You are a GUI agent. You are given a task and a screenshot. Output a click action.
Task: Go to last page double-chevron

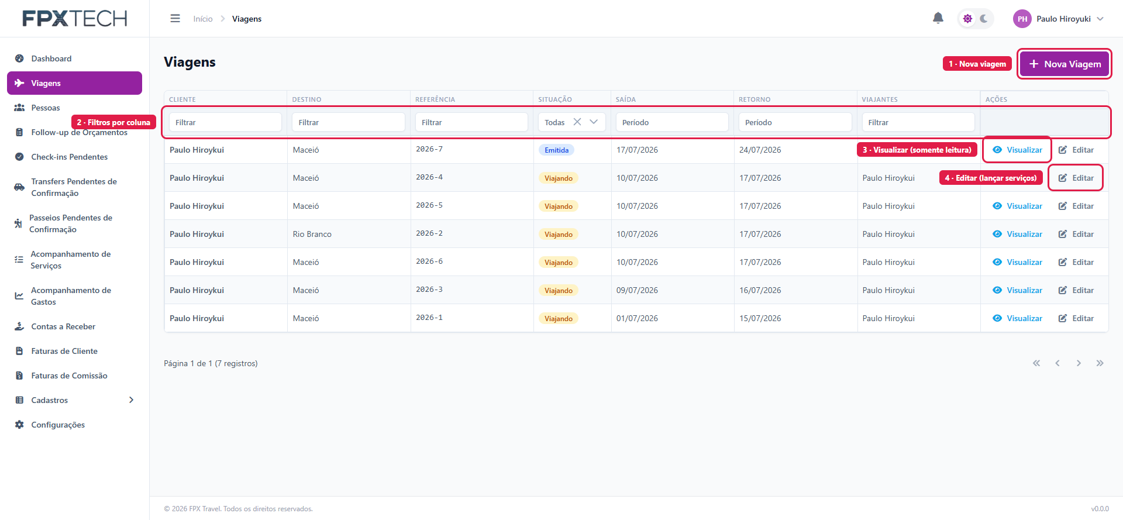coord(1100,363)
